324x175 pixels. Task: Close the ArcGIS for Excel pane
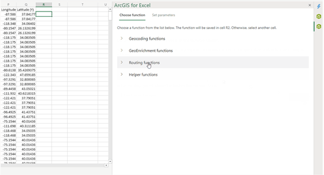(310, 5)
